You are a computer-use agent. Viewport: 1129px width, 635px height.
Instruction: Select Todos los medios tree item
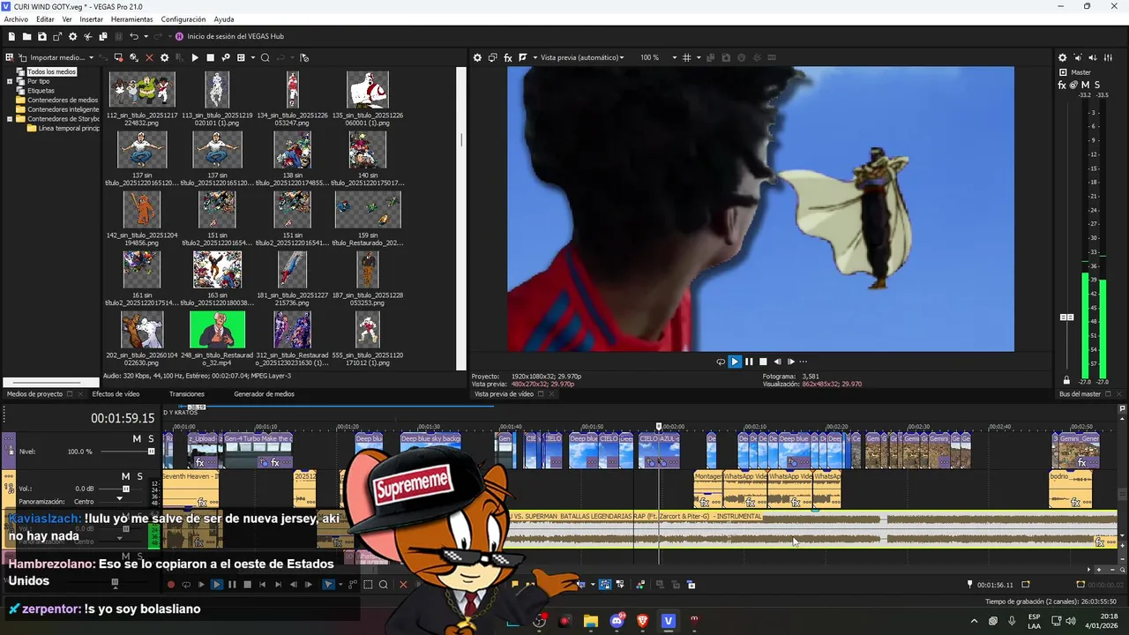click(51, 71)
